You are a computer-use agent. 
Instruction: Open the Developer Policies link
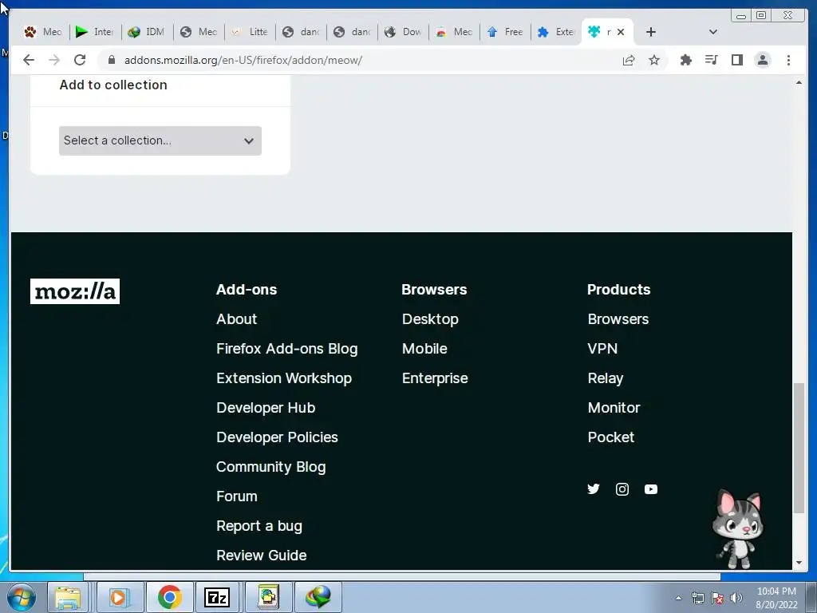pyautogui.click(x=277, y=437)
